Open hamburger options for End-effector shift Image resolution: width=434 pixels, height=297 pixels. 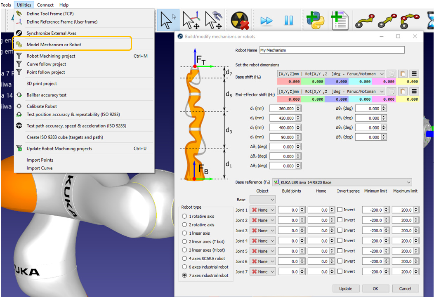[x=414, y=92]
